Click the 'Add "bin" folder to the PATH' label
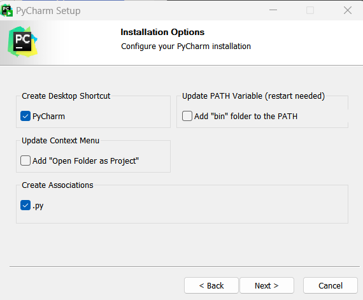Screen dimensions: 363x300 (246, 116)
